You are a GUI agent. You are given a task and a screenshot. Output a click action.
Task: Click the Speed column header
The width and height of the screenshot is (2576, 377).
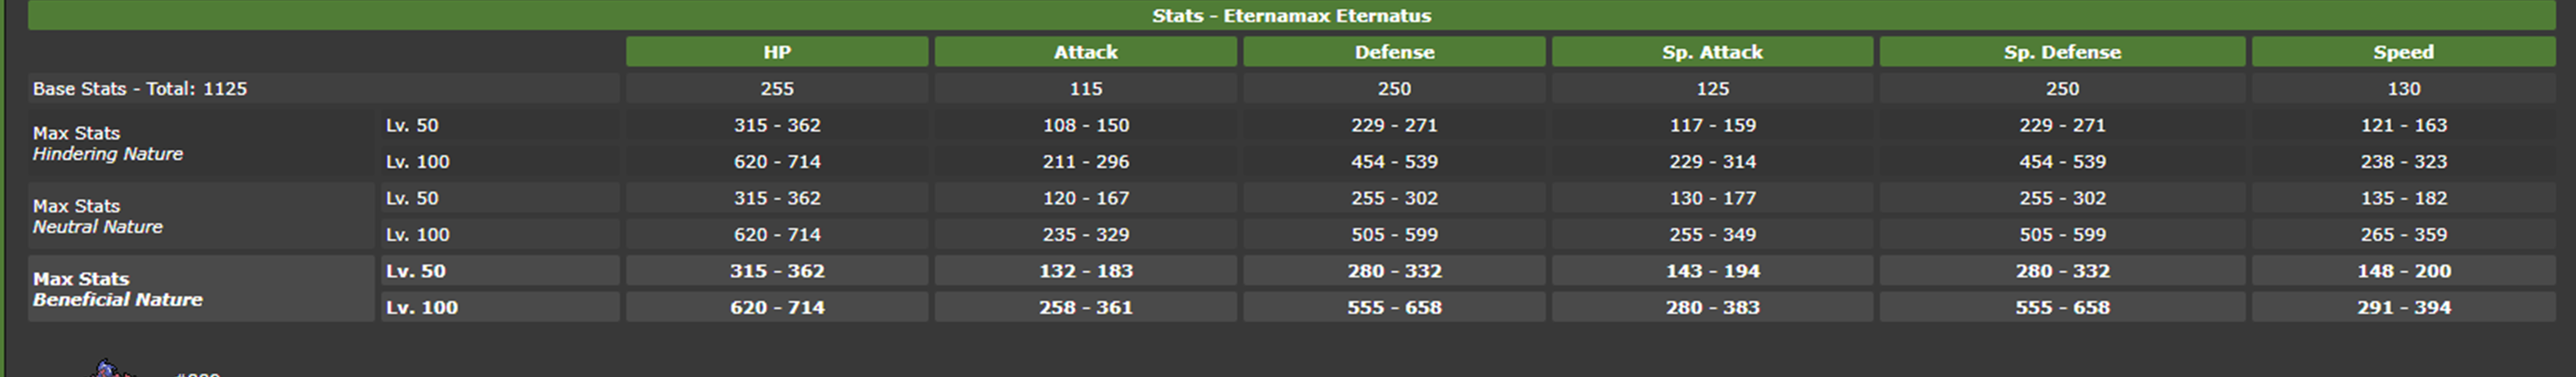tap(2403, 52)
